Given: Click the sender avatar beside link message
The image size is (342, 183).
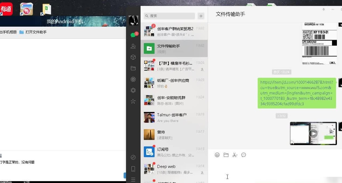Looking at the screenshot, I should click(340, 83).
